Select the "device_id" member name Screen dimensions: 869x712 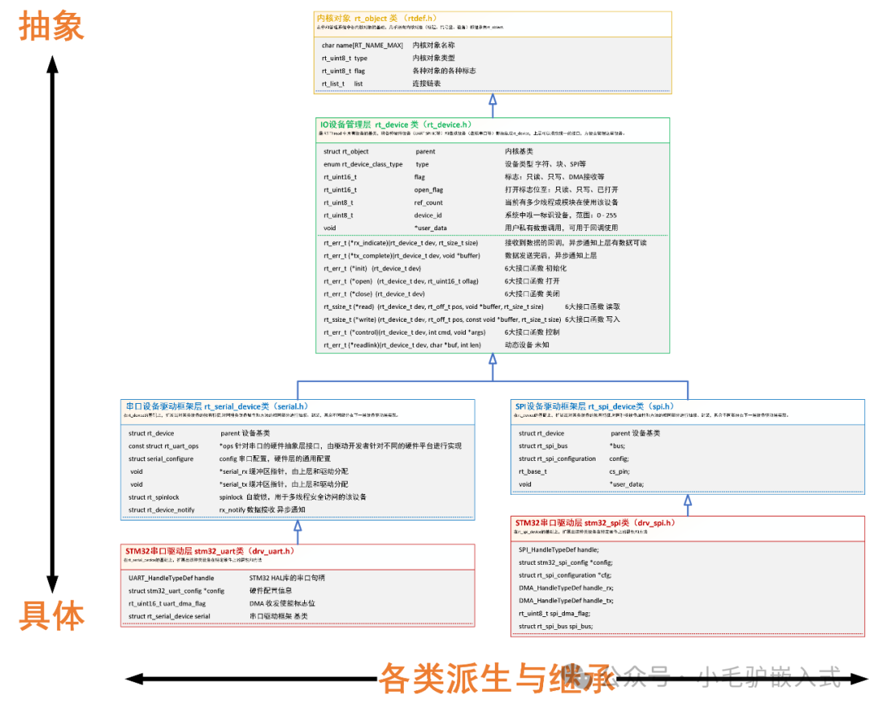click(x=428, y=216)
